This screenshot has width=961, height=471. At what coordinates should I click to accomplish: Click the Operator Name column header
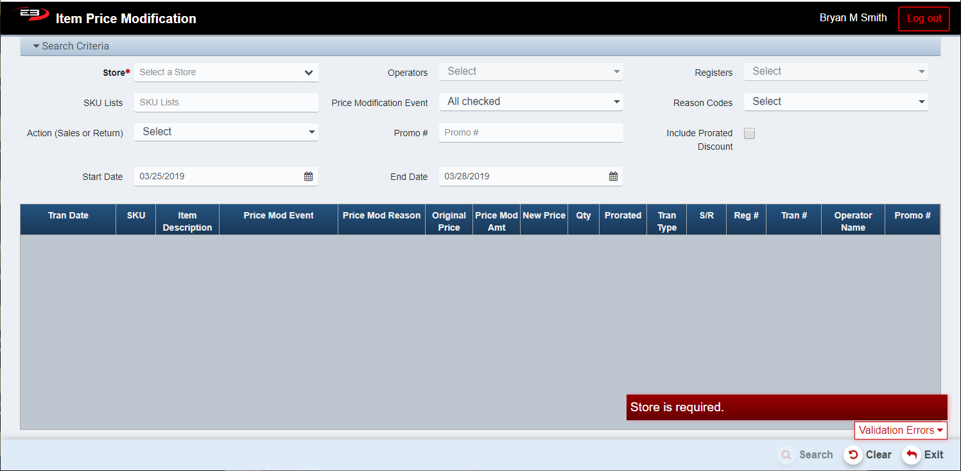coord(853,221)
